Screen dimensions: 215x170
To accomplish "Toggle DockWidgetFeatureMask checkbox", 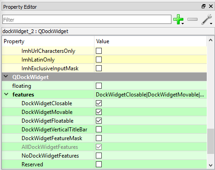I will coord(99,138).
